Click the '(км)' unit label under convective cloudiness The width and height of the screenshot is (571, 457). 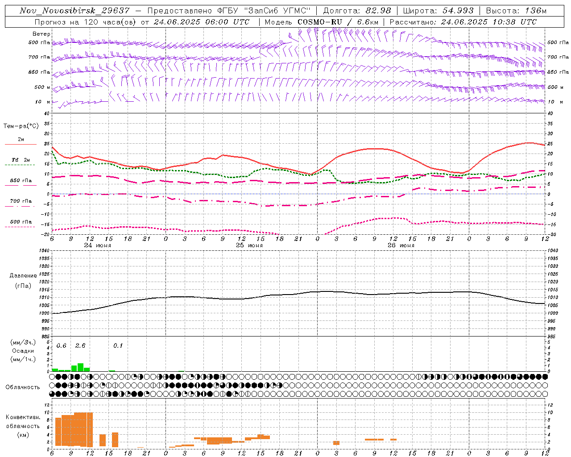point(23,434)
